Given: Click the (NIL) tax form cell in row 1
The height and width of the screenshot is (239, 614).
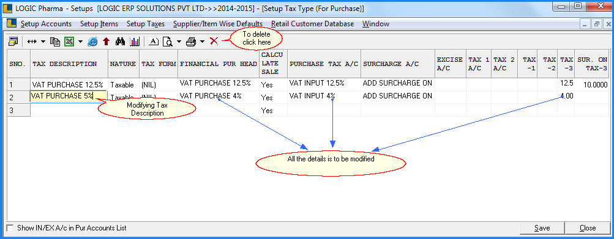Looking at the screenshot, I should 159,84.
